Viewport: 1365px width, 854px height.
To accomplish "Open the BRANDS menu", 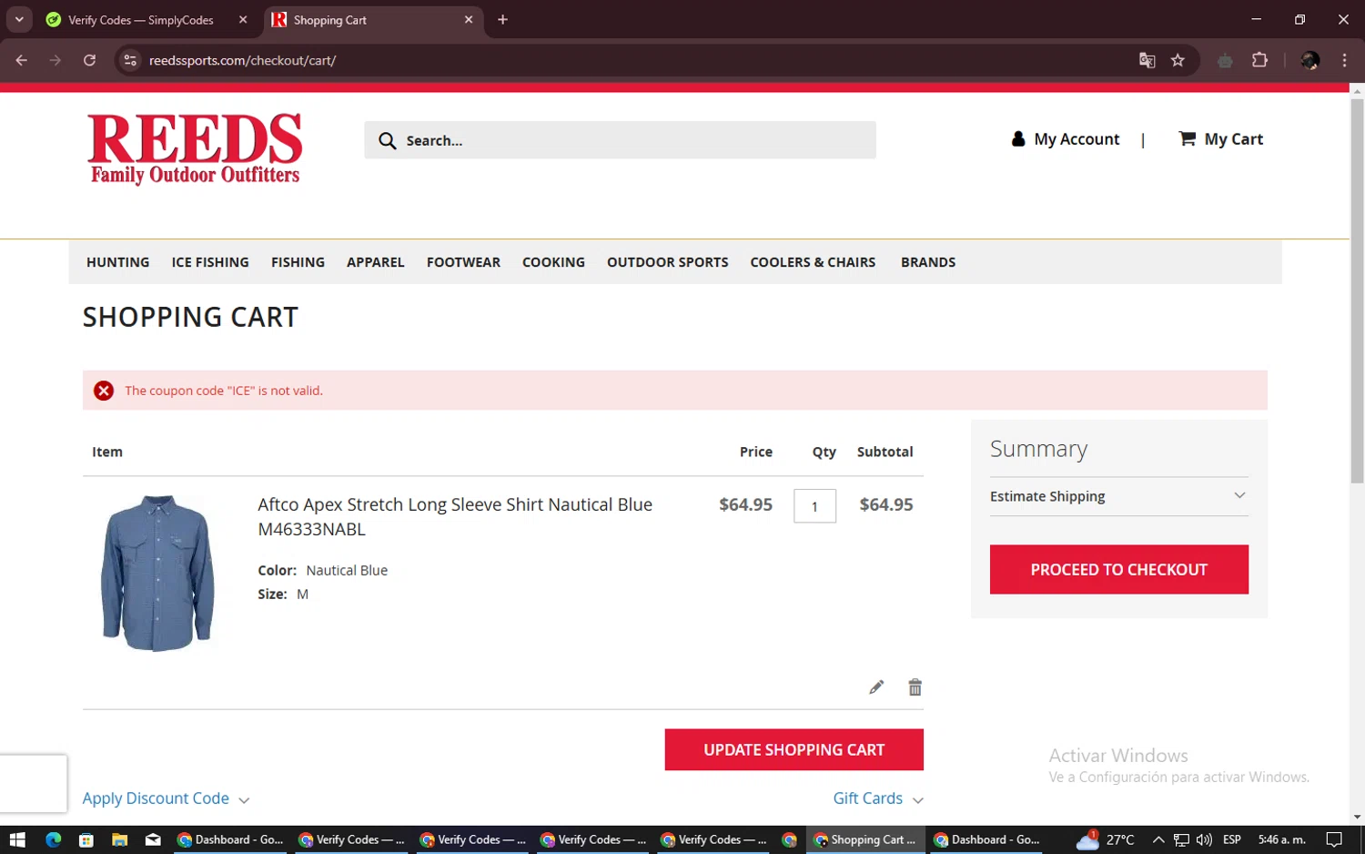I will tap(928, 262).
